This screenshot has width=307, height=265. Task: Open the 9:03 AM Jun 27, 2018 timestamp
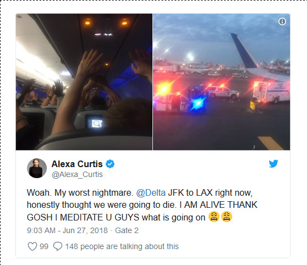click(x=67, y=230)
